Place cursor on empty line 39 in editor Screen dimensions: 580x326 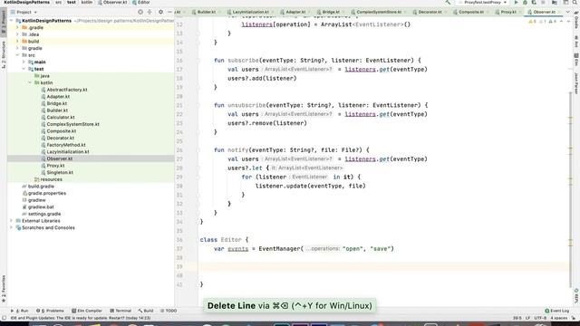coord(382,266)
